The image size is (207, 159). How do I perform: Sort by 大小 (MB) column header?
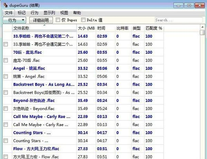[86, 28]
